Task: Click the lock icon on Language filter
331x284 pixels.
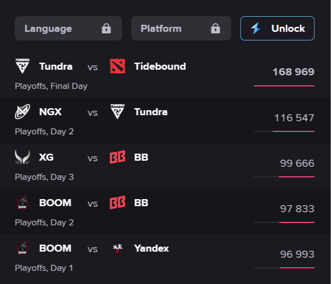Action: 106,28
